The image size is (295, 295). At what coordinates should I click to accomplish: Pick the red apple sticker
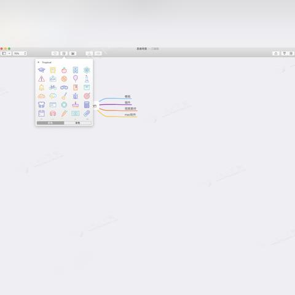point(64,70)
